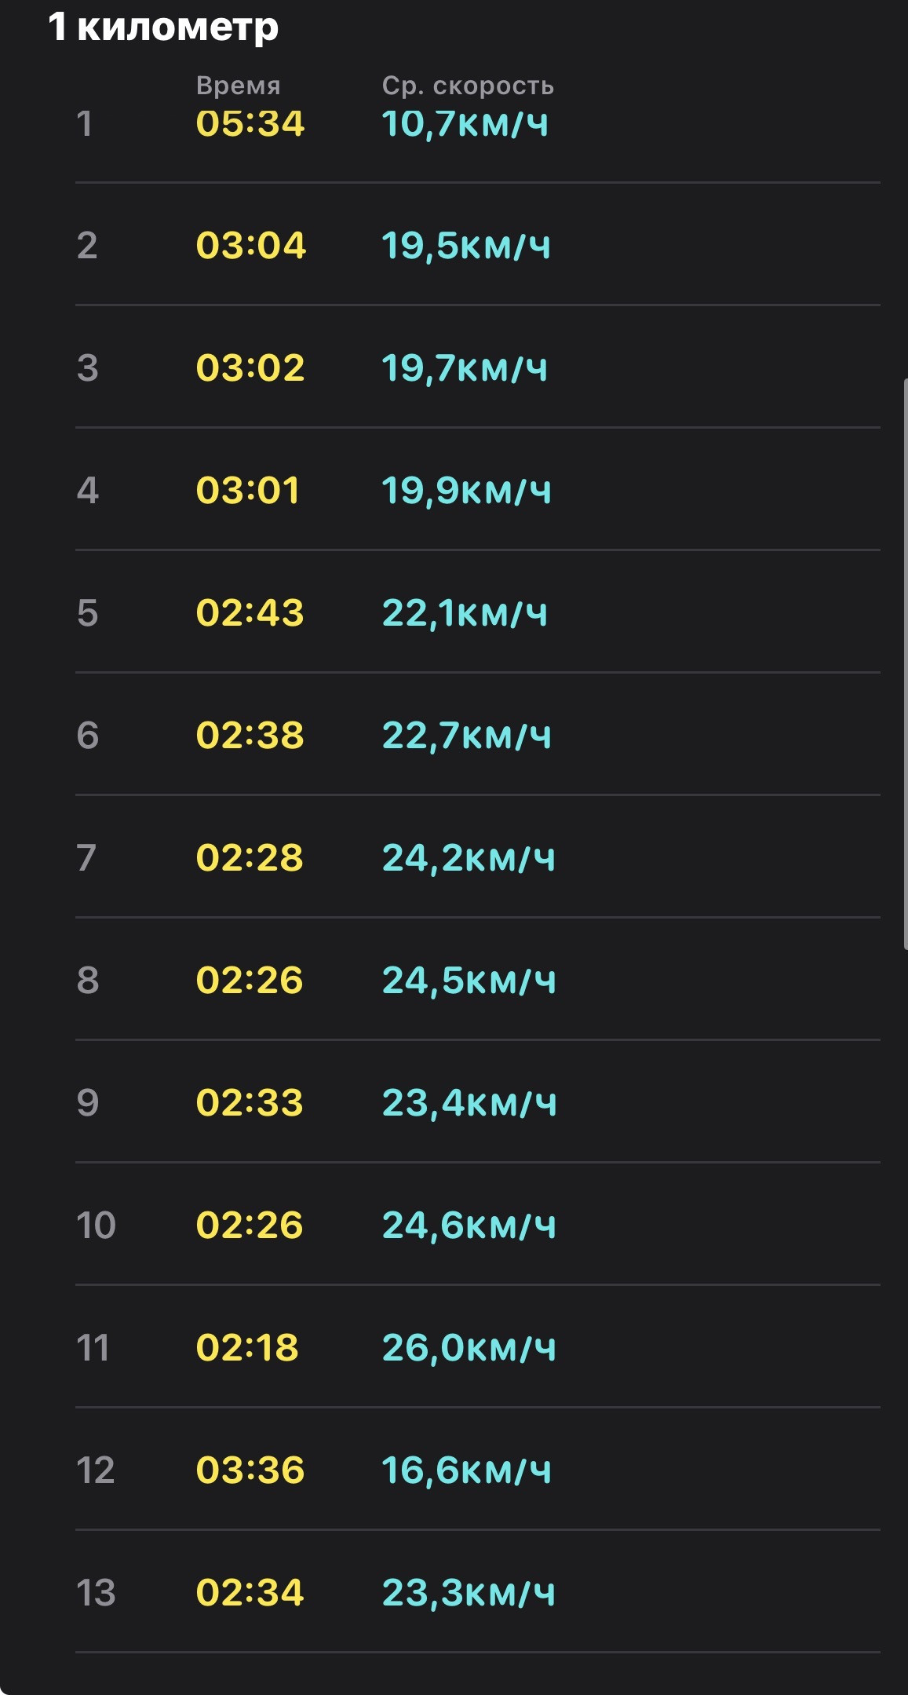Tap the 22,1км/ч speed value

465,613
